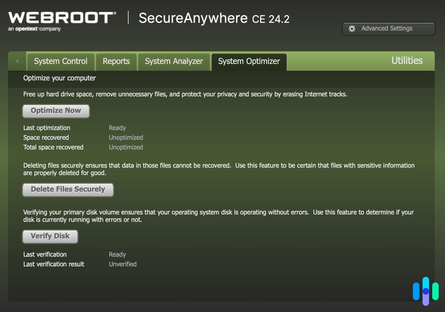
Task: Select the System Analyzer tab
Action: pos(174,61)
